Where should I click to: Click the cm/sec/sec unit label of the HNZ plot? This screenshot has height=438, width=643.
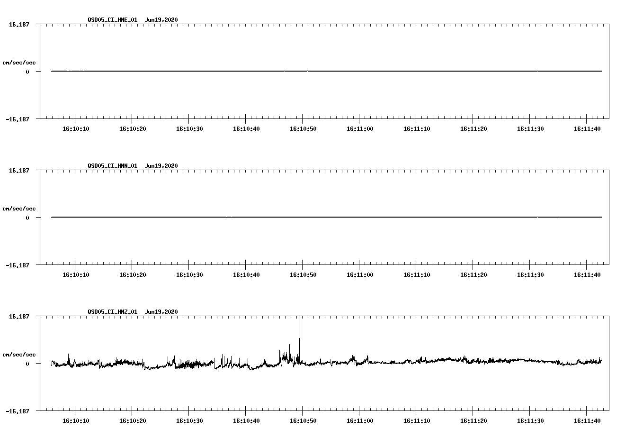[19, 355]
